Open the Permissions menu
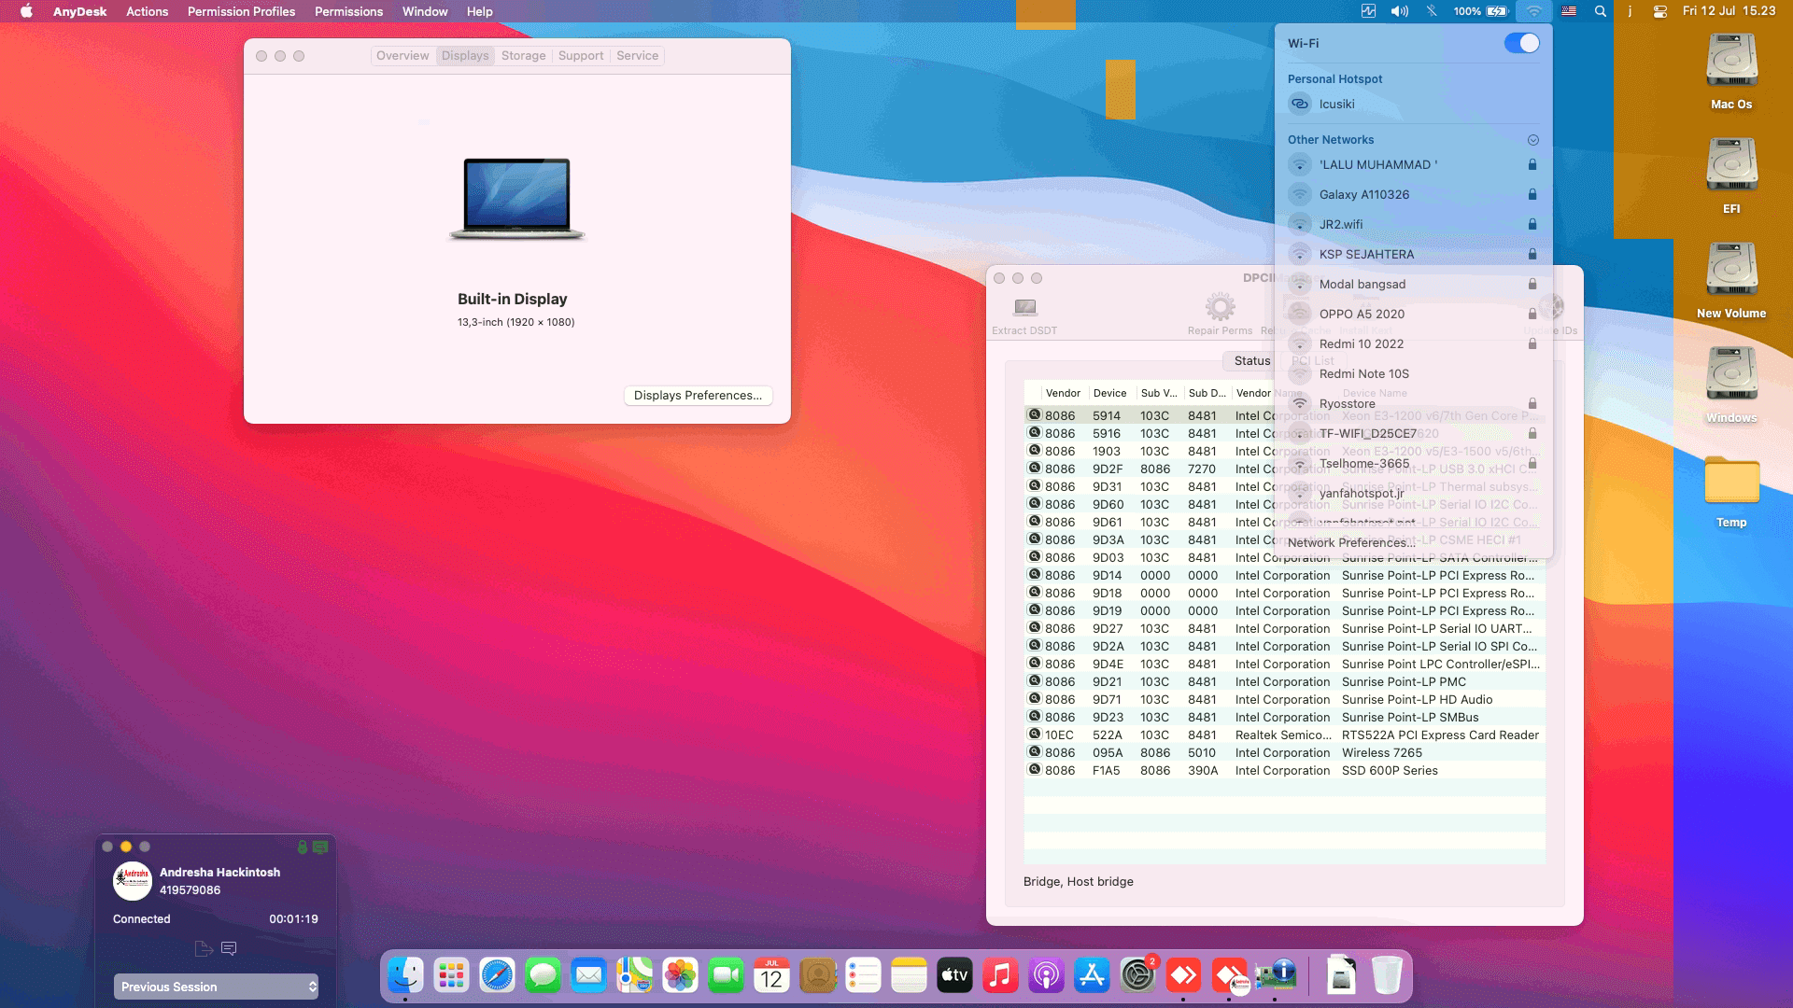 (x=348, y=11)
